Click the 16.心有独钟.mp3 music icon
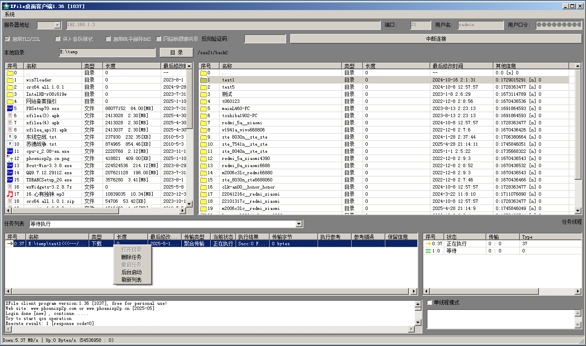 coord(10,194)
